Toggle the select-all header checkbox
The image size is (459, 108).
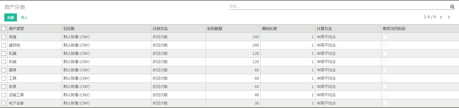click(4, 29)
